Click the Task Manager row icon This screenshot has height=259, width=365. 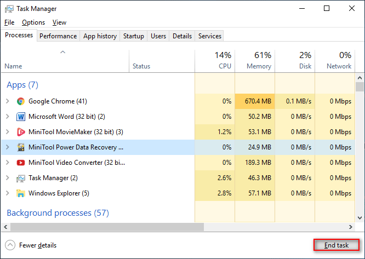click(21, 179)
